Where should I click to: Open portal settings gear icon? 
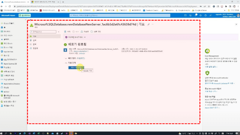200,15
